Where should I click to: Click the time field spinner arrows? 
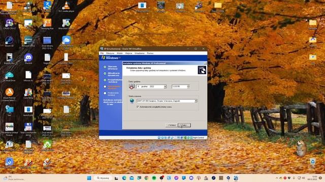(188, 86)
